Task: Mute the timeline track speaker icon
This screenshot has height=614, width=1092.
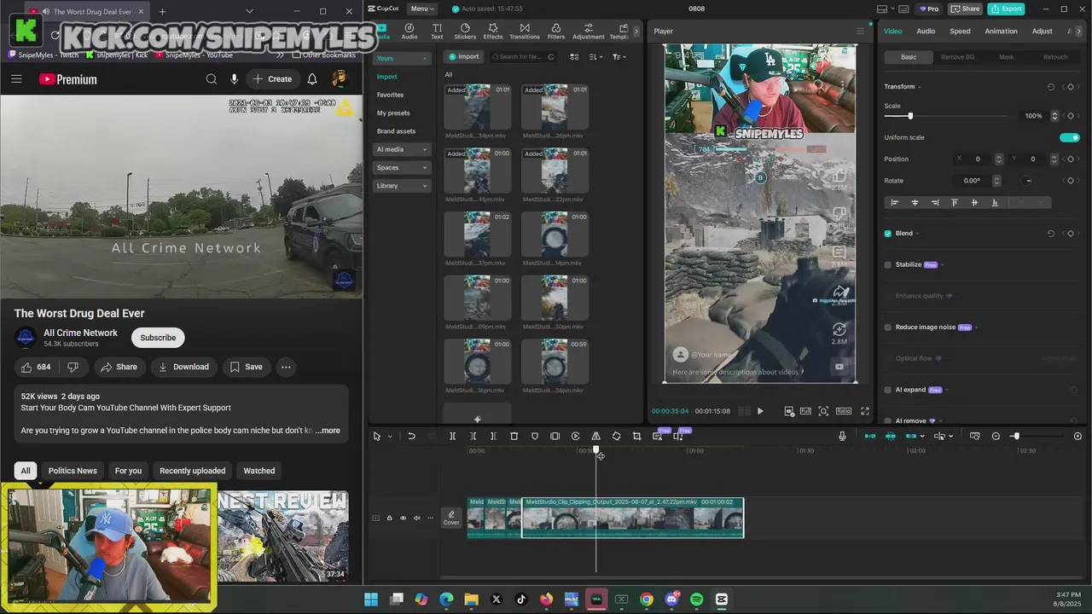Action: pyautogui.click(x=417, y=518)
